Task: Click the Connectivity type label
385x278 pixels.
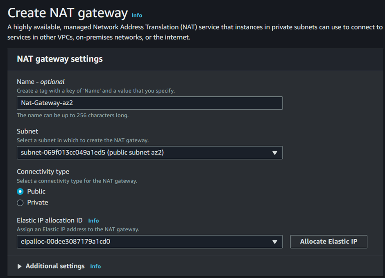Action: click(x=43, y=171)
